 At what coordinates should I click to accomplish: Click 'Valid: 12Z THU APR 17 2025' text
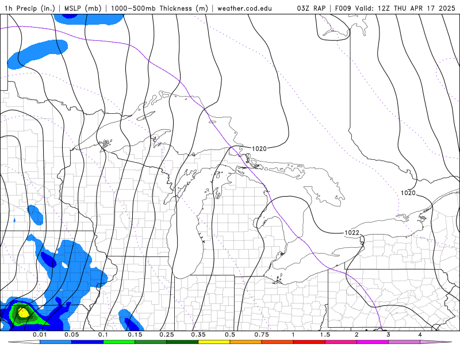tap(405, 8)
